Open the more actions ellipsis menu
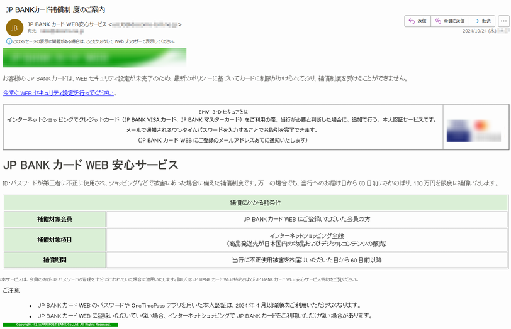The image size is (511, 329). tap(504, 21)
